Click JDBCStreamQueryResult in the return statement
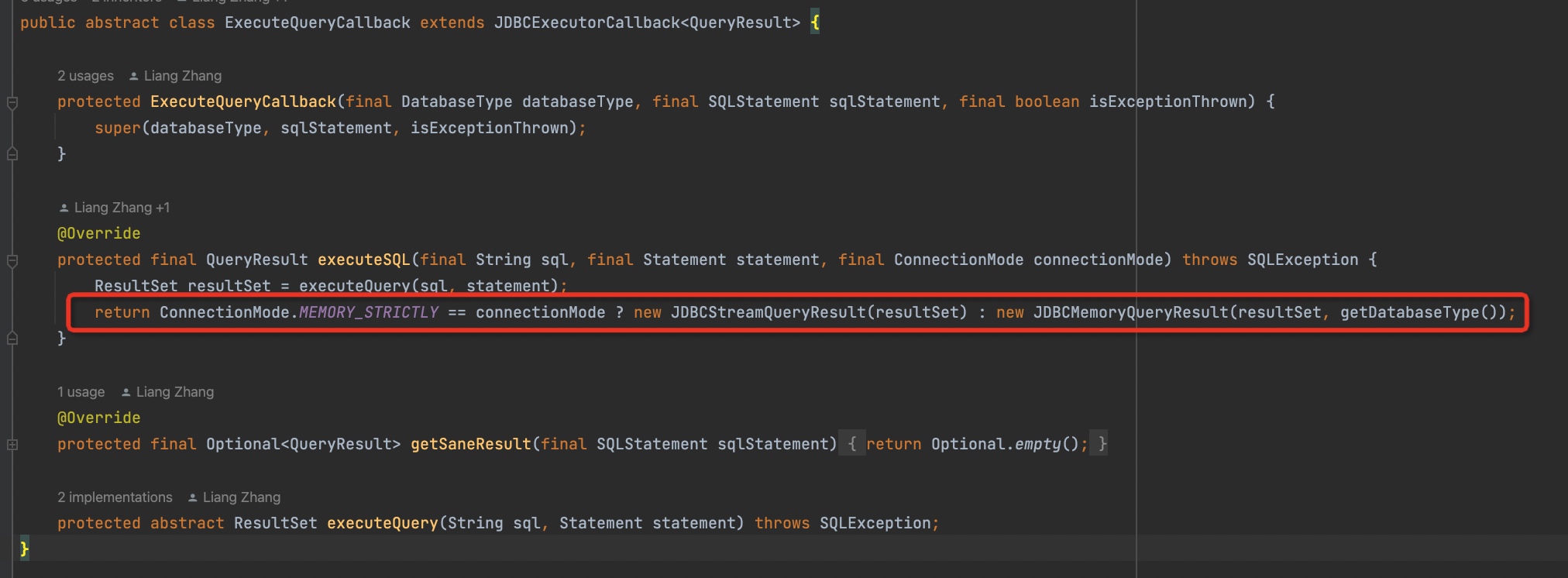 tap(767, 312)
